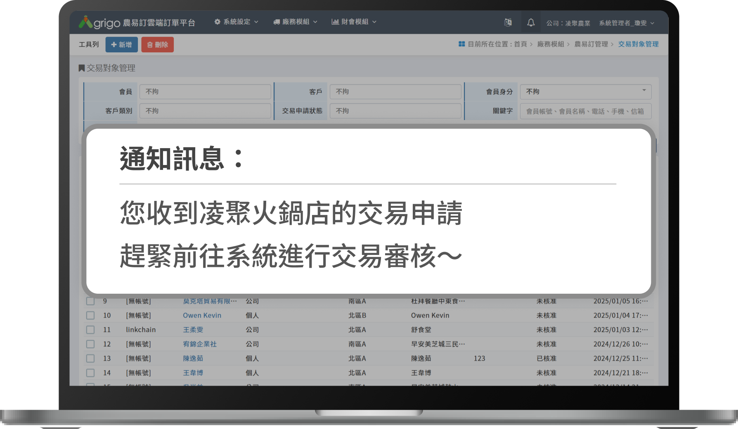Click the bookmark icon beside 交易對象管理
The image size is (738, 429).
tap(82, 68)
